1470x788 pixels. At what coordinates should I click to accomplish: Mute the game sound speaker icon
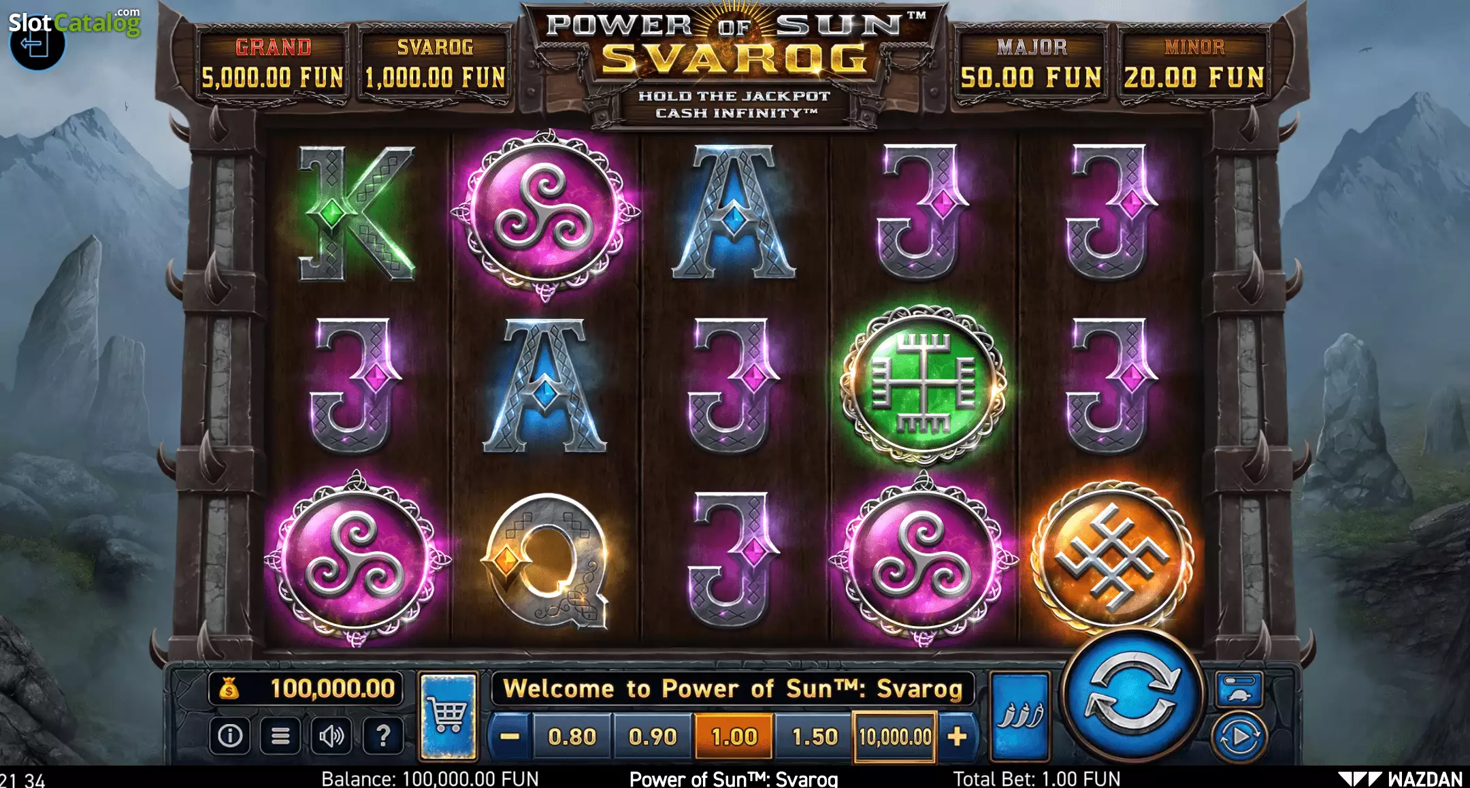coord(331,736)
